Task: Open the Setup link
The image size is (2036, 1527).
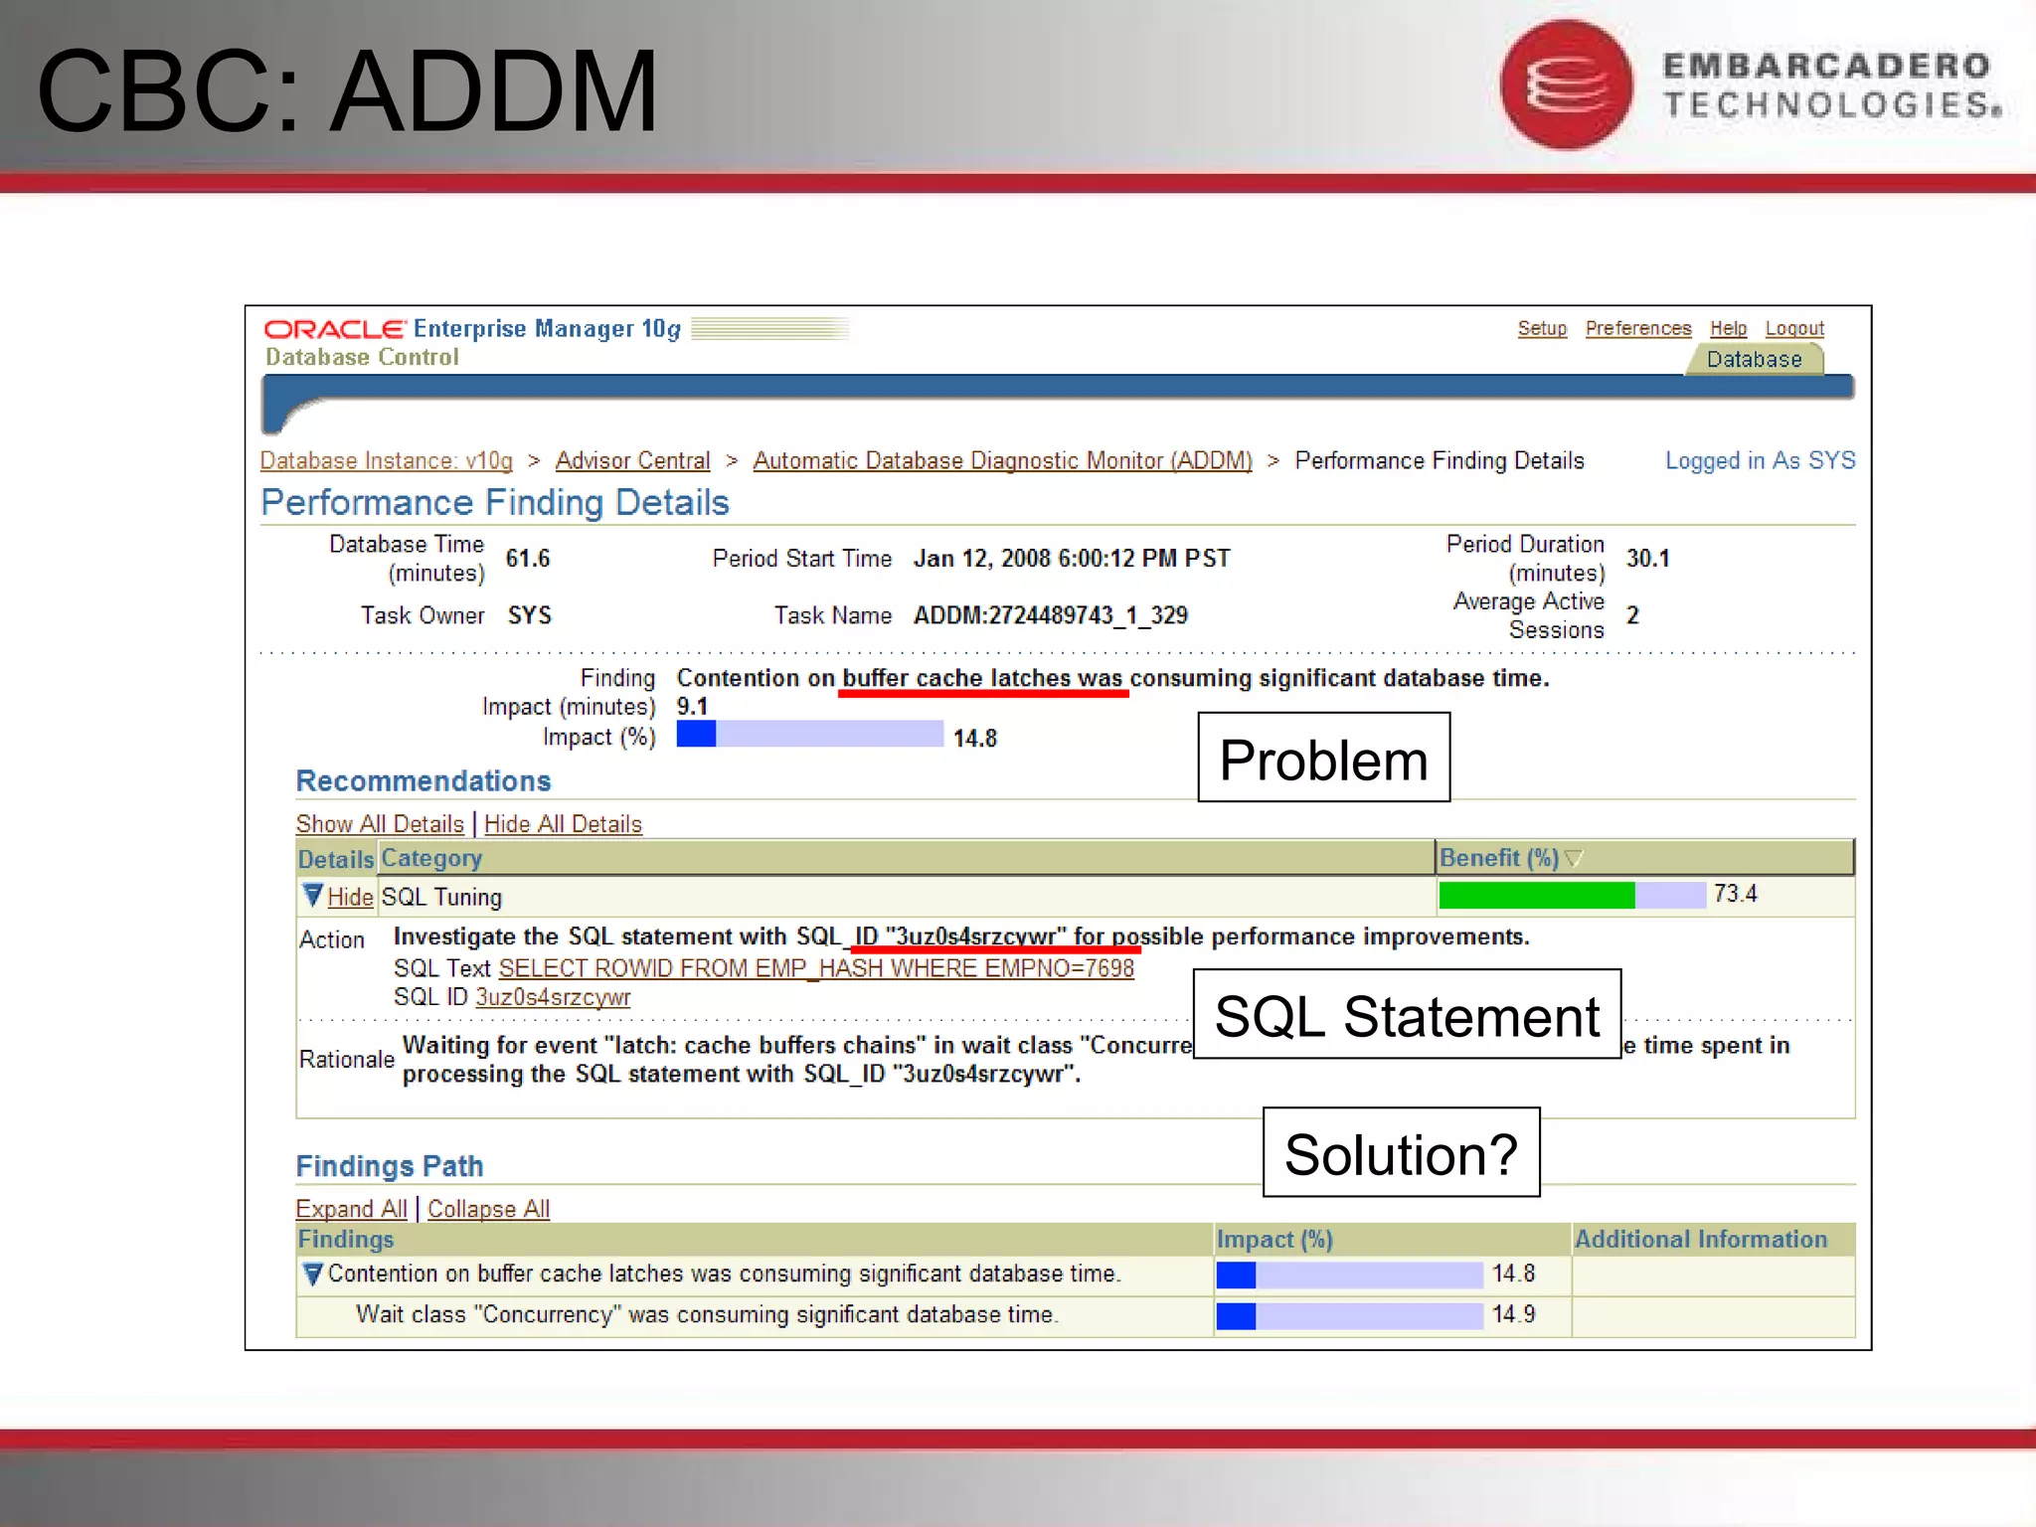Action: (1542, 328)
